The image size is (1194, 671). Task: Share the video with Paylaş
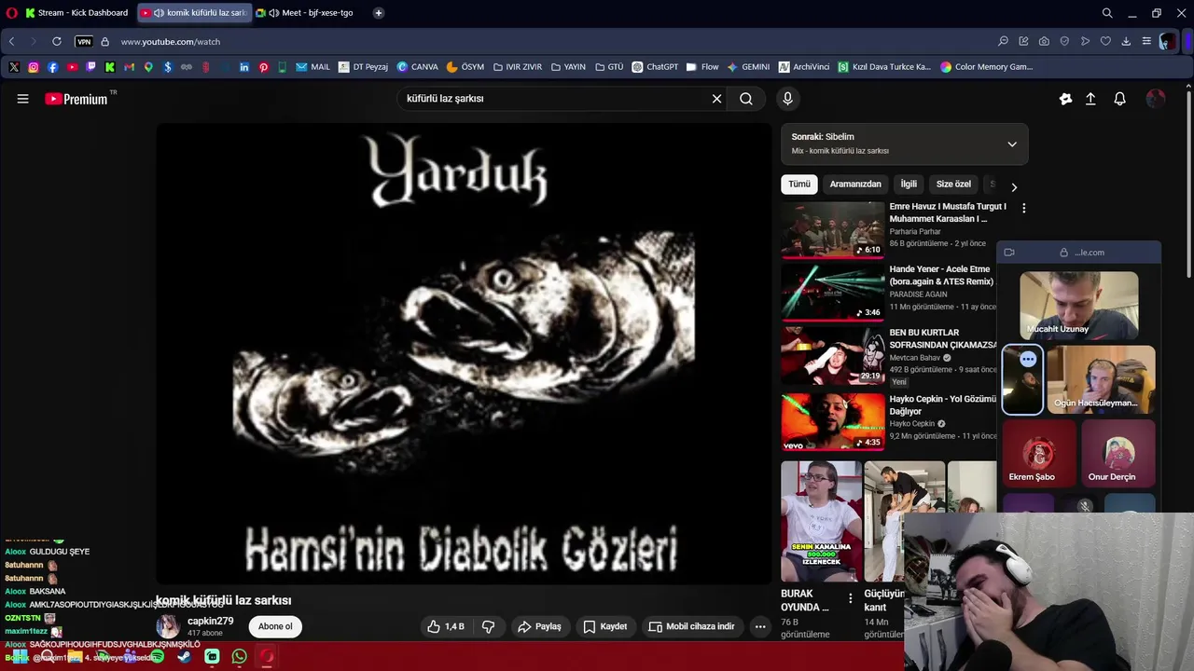pos(539,626)
